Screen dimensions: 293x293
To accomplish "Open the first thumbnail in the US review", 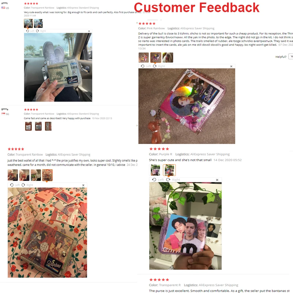I will 29,23.
